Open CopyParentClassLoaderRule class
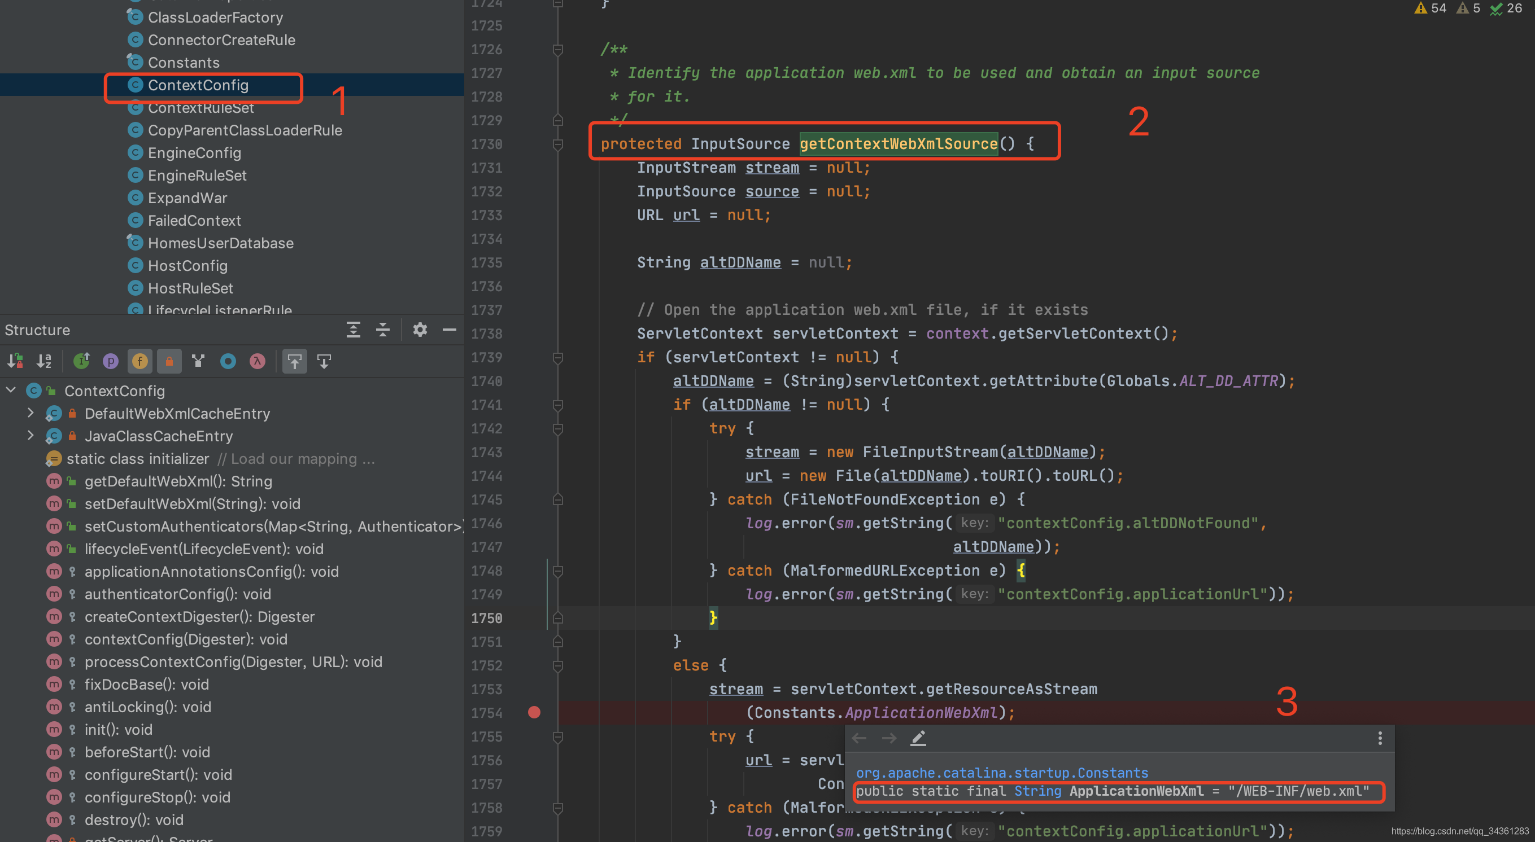The width and height of the screenshot is (1535, 842). pyautogui.click(x=245, y=130)
